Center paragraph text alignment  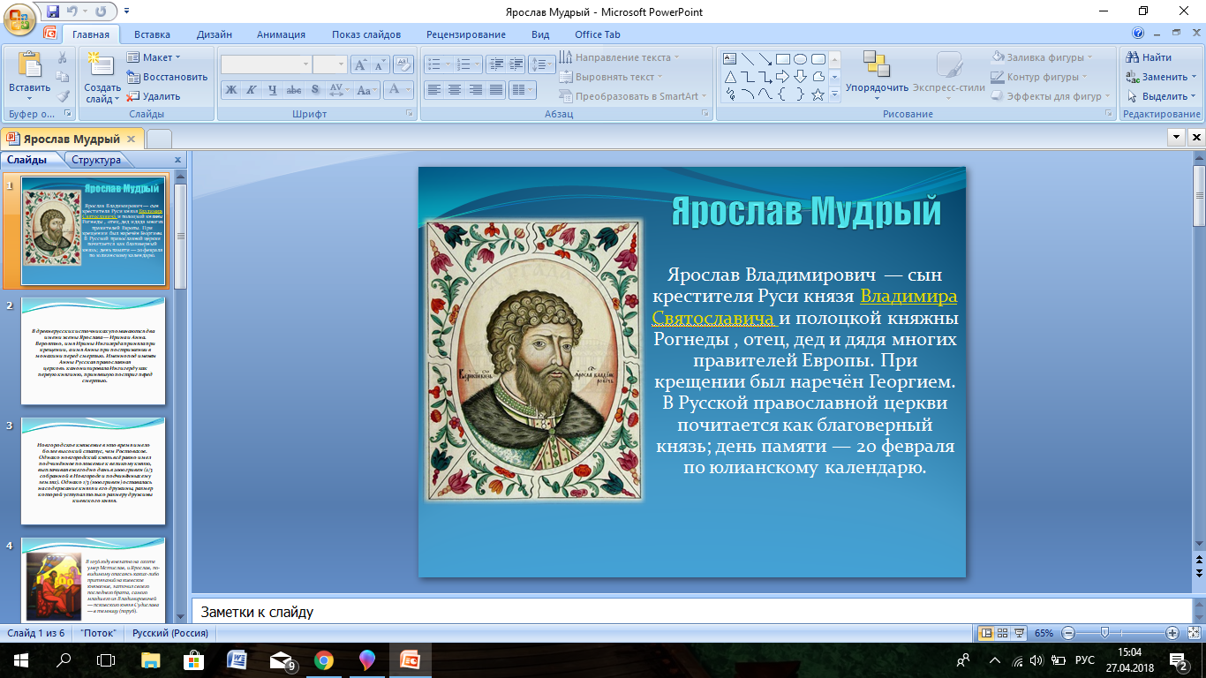click(455, 90)
